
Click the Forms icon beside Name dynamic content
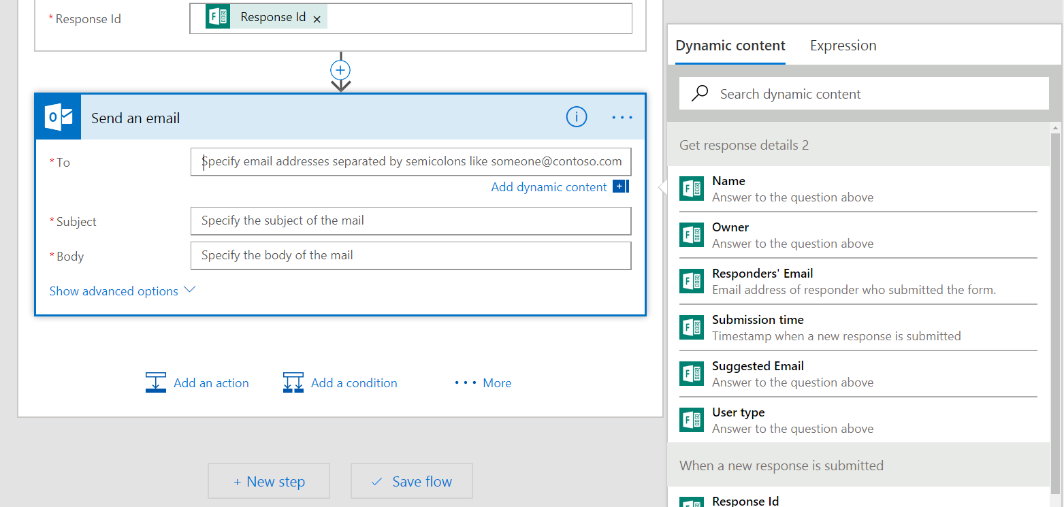tap(691, 189)
